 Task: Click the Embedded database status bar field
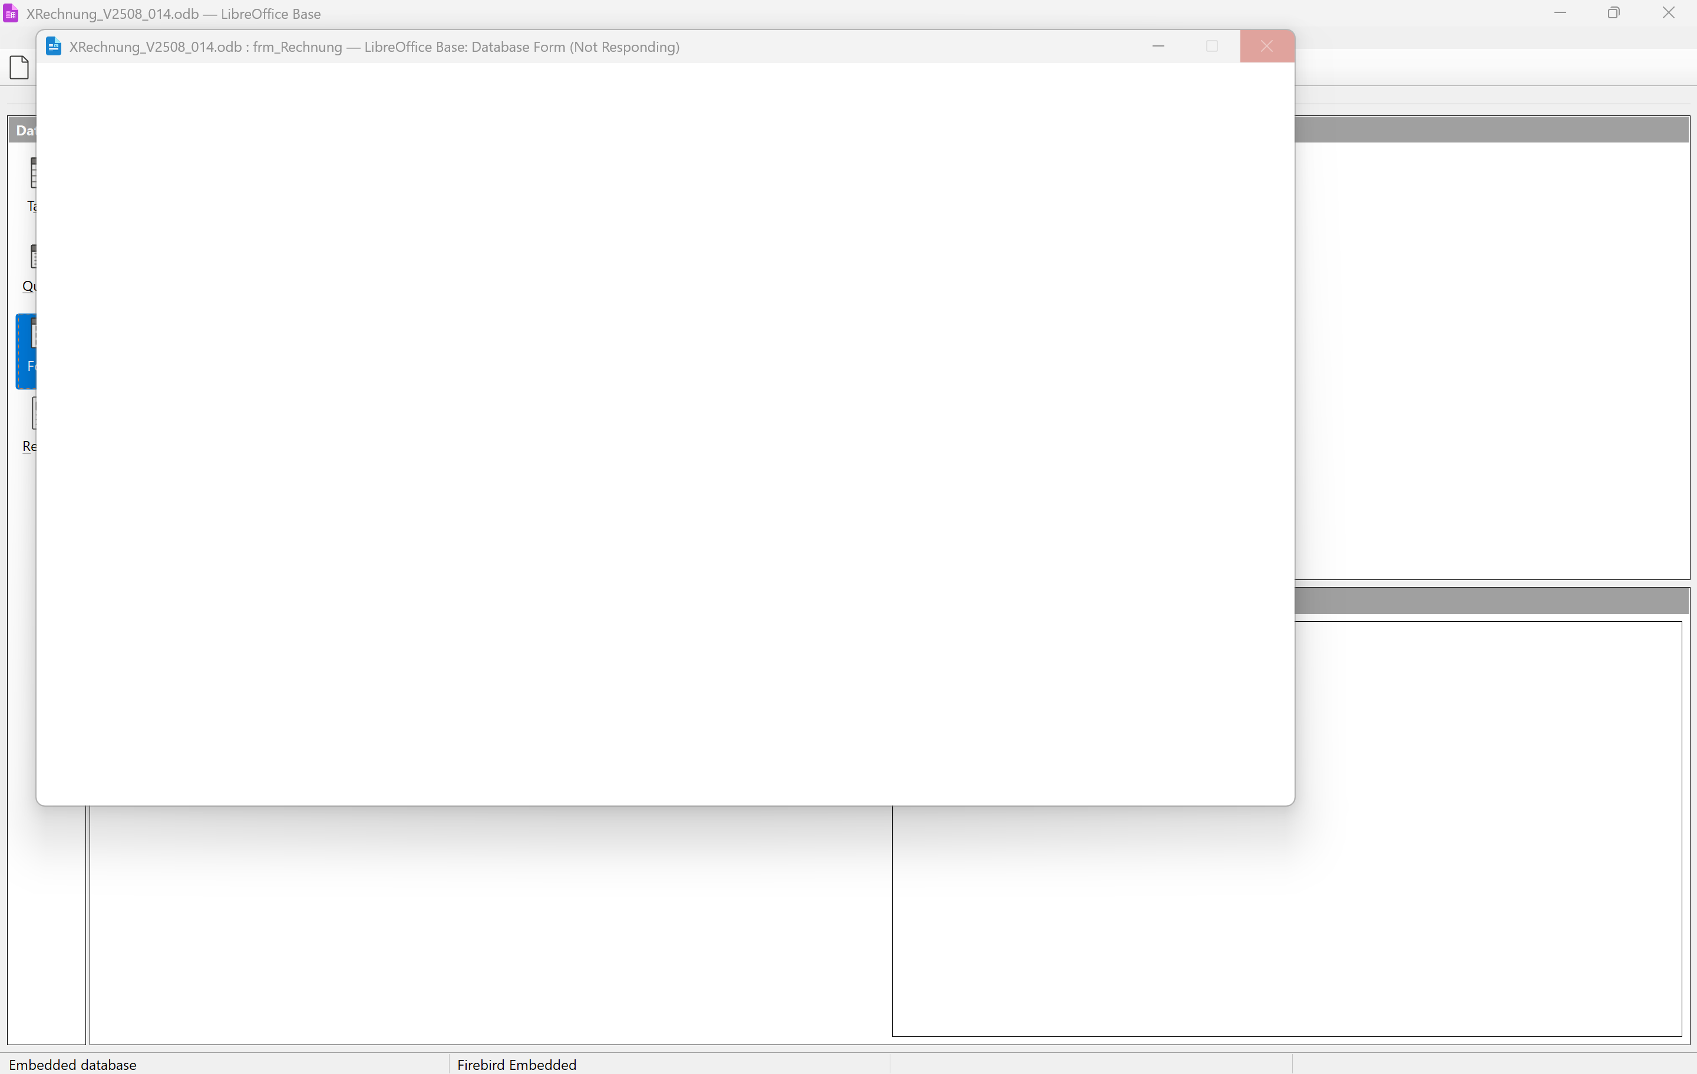(72, 1064)
